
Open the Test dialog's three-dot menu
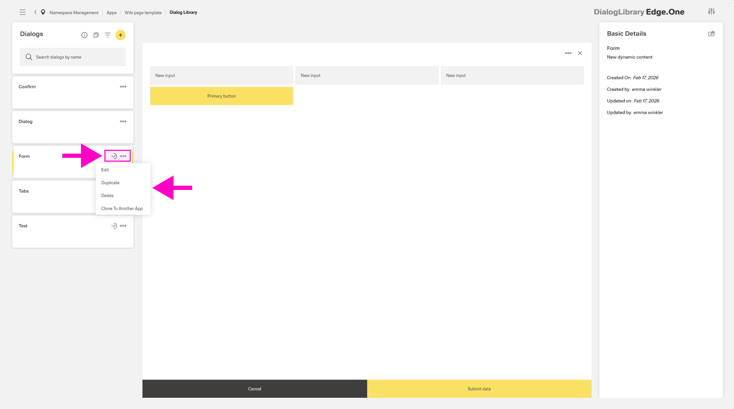pyautogui.click(x=123, y=226)
